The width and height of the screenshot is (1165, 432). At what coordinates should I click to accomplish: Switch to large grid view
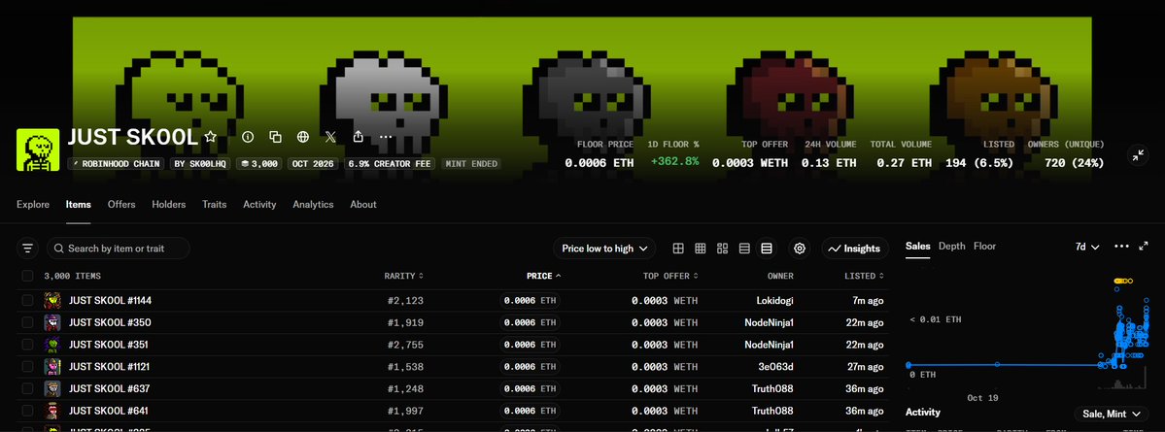pos(678,249)
